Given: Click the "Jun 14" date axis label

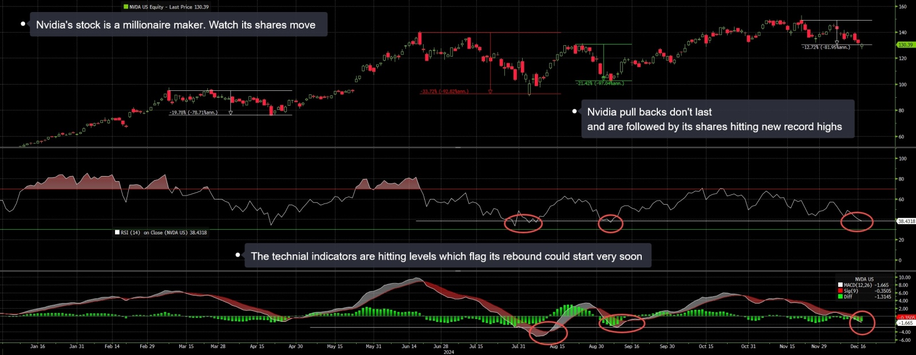Looking at the screenshot, I should pyautogui.click(x=409, y=346).
